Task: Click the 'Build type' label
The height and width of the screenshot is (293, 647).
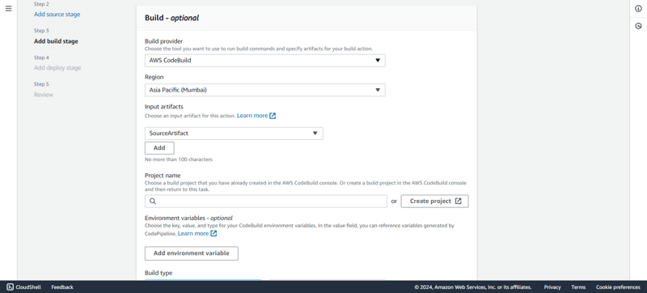Action: tap(159, 274)
